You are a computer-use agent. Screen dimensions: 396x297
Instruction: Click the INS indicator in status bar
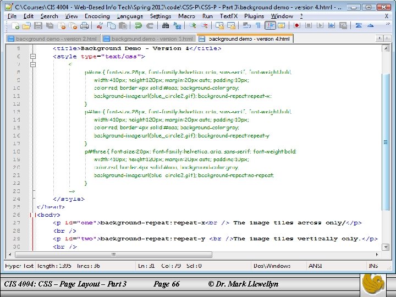point(373,266)
